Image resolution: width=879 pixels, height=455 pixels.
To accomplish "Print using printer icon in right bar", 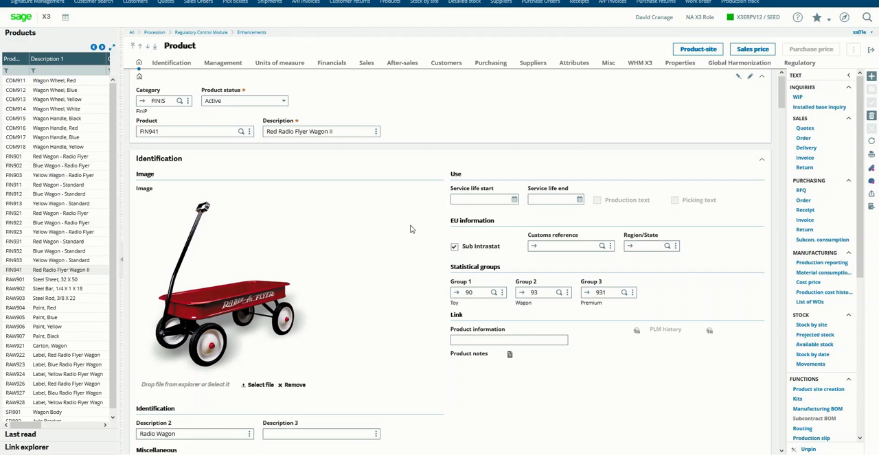I will pos(871,154).
